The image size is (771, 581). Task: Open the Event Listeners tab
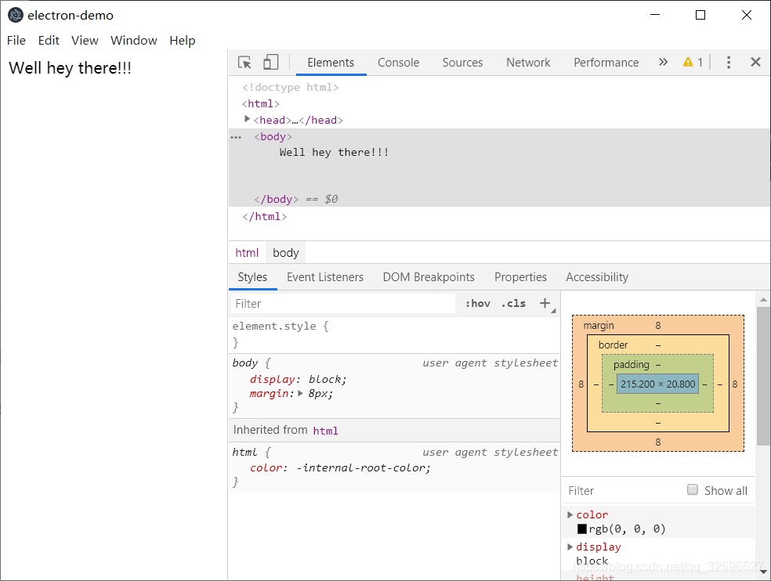[324, 276]
